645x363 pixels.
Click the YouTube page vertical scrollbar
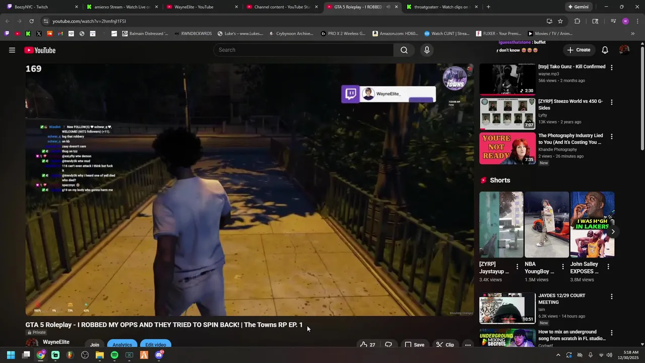click(642, 98)
